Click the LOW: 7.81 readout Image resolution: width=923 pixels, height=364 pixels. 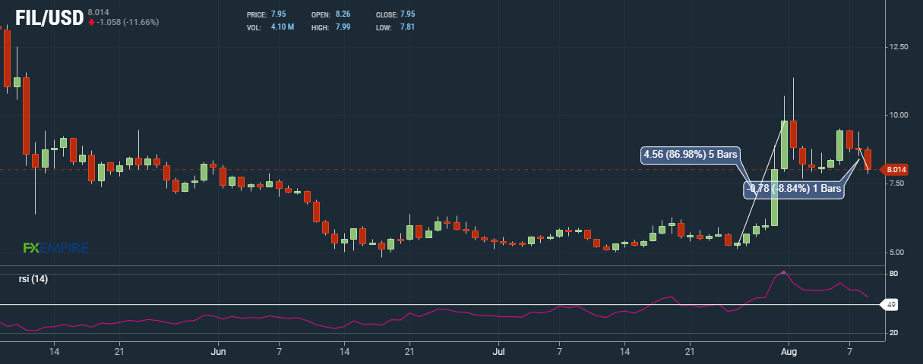tap(395, 27)
